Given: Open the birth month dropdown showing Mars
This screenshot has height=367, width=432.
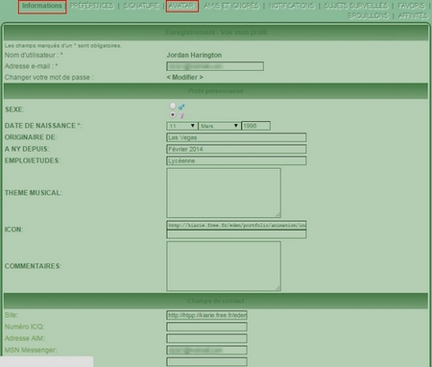Looking at the screenshot, I should pos(219,126).
